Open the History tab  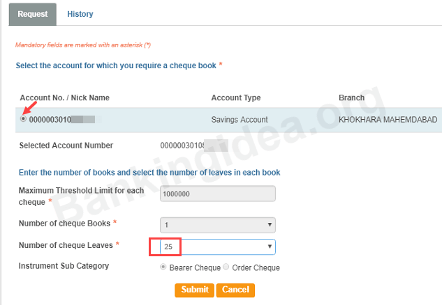80,14
